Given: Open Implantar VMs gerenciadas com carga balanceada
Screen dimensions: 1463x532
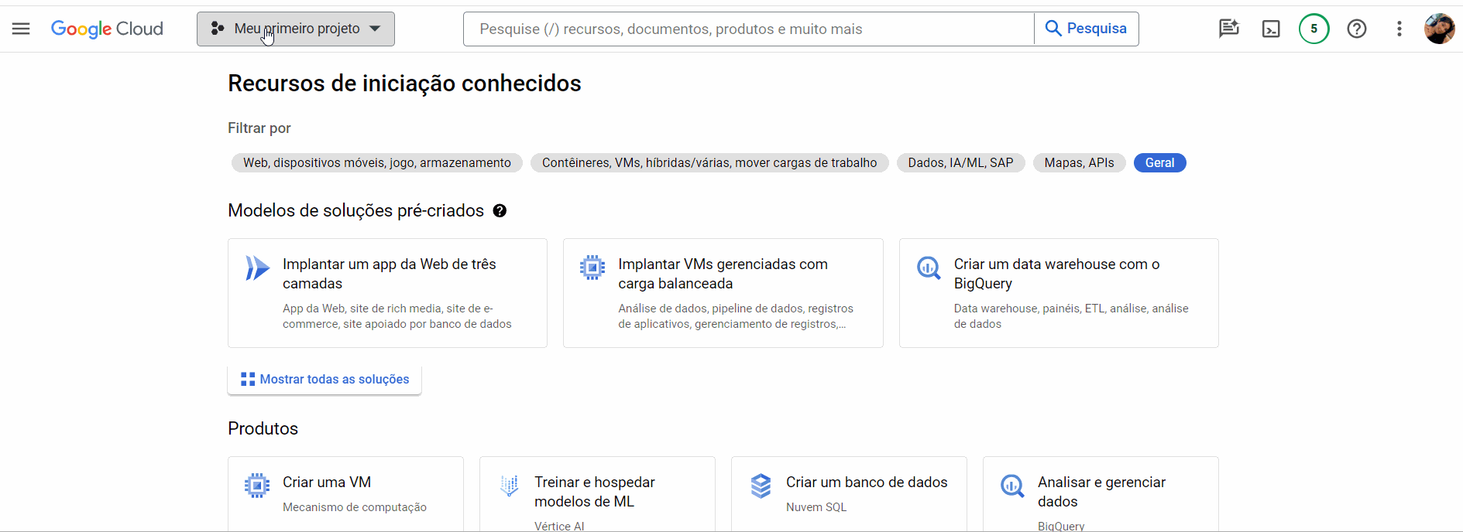Looking at the screenshot, I should [x=723, y=293].
